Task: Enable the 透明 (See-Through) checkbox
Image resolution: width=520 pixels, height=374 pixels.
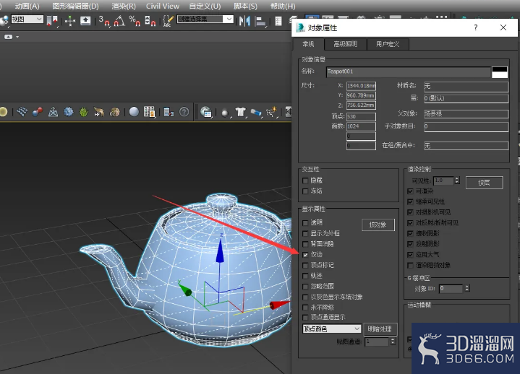Action: click(305, 223)
